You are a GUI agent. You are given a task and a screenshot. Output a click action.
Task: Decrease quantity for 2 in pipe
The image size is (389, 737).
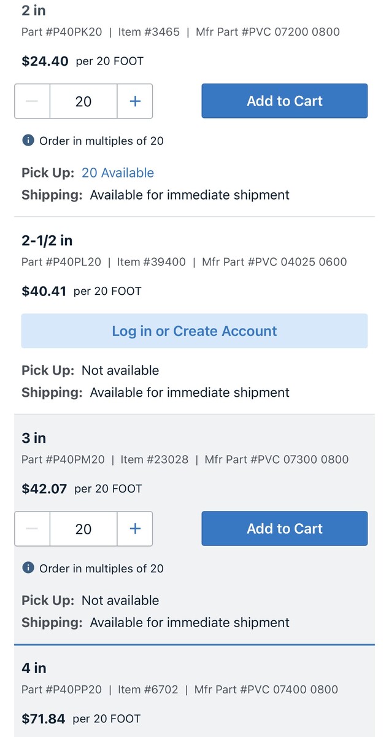[33, 101]
